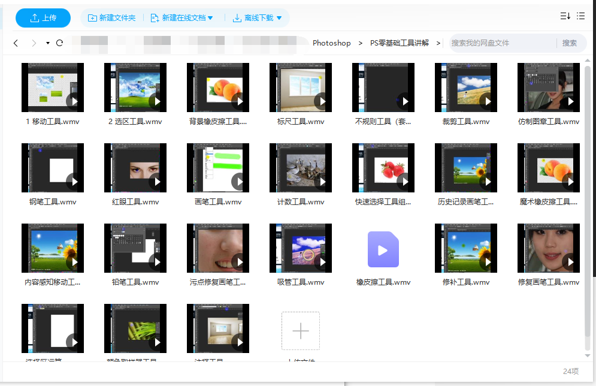Click play overlay on 仿制图章工具.wmv thumbnail
Image resolution: width=596 pixels, height=386 pixels.
point(569,101)
